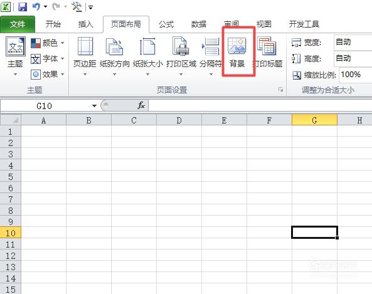
Task: Click the selected cell G10
Action: [x=314, y=233]
